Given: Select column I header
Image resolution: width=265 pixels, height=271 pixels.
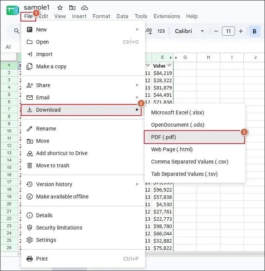Looking at the screenshot, I should (232, 57).
